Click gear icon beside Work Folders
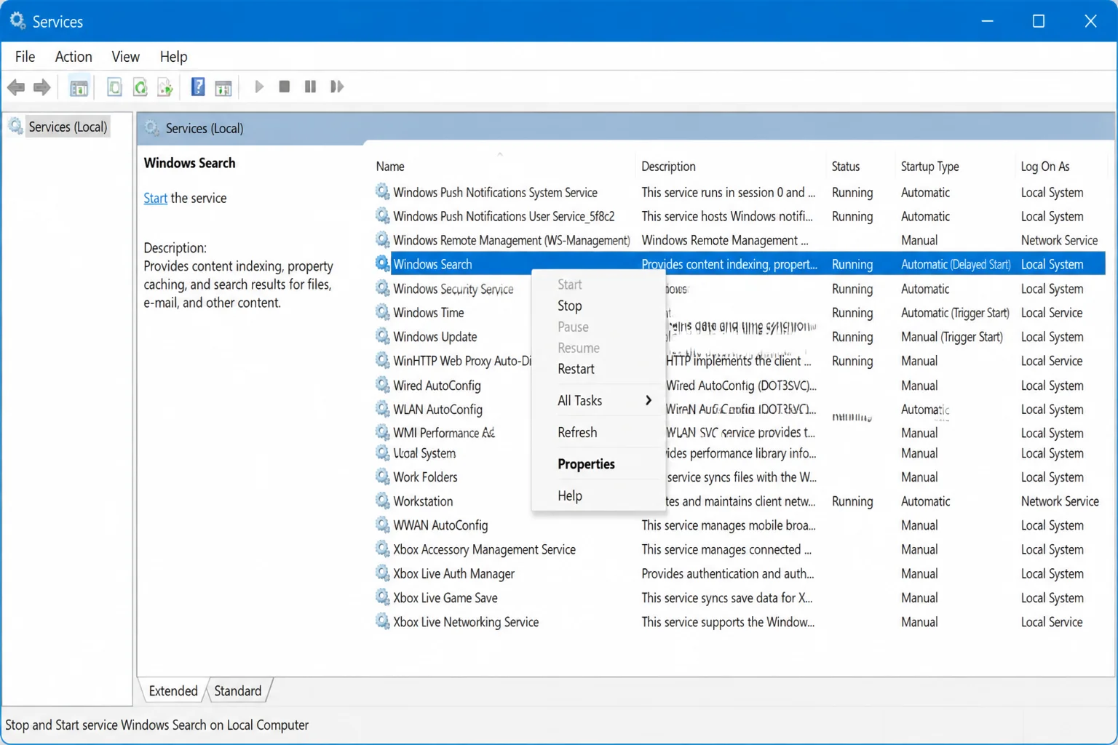The width and height of the screenshot is (1118, 745). [382, 477]
